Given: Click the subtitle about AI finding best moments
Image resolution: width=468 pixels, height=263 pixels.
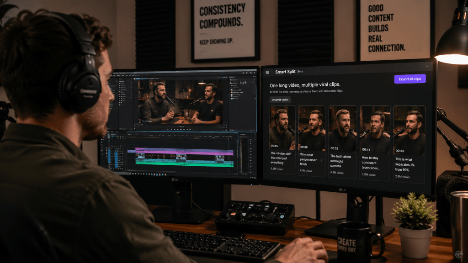Looking at the screenshot, I should [x=306, y=91].
